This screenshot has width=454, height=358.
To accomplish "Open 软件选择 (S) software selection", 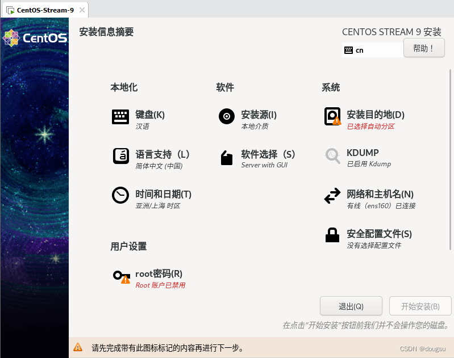I will (268, 154).
